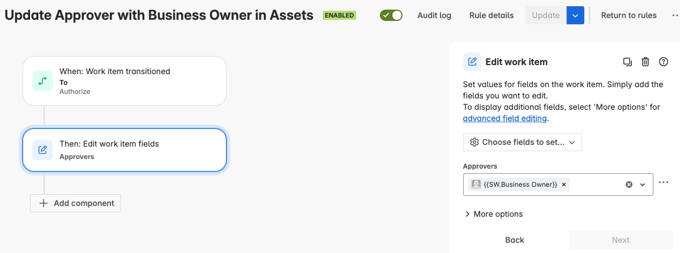Open the Audit log

tap(434, 15)
